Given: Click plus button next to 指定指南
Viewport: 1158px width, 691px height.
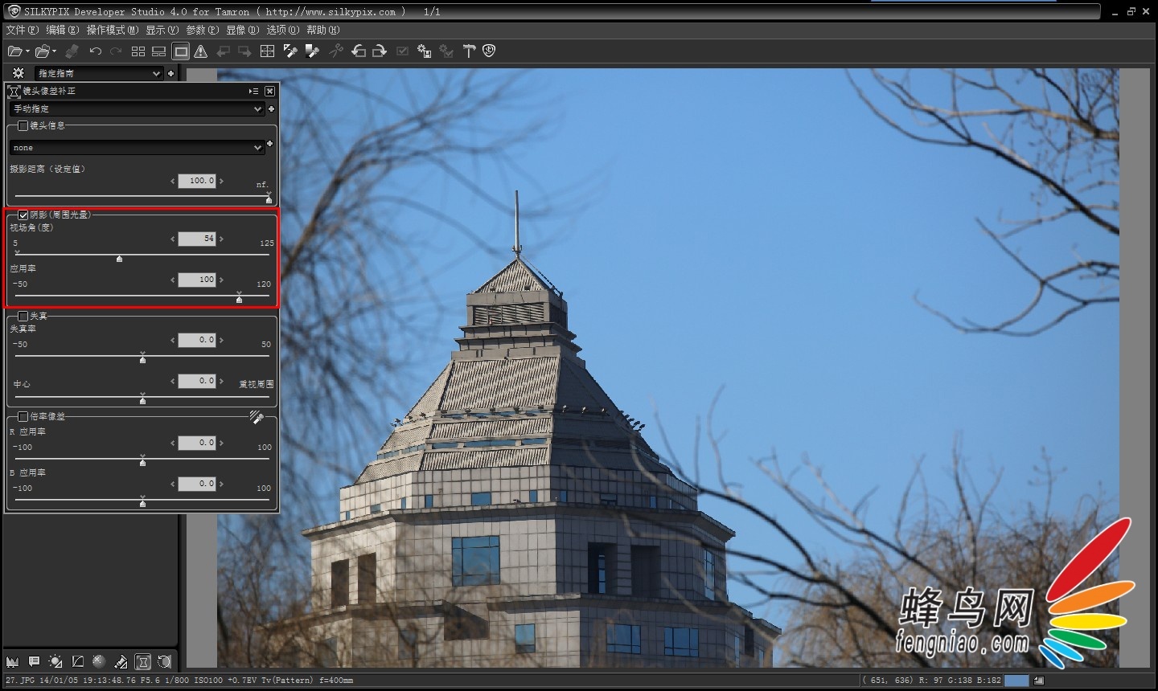Looking at the screenshot, I should 170,73.
